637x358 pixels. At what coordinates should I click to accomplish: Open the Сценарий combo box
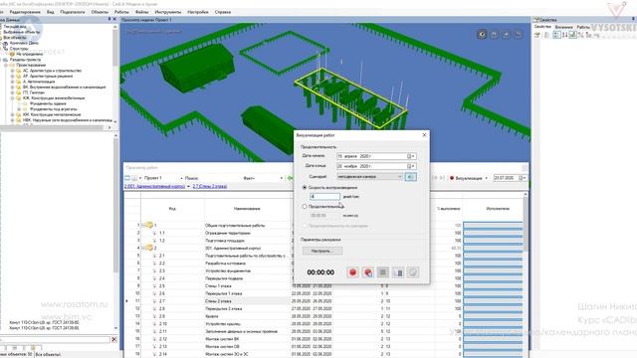[x=369, y=177]
